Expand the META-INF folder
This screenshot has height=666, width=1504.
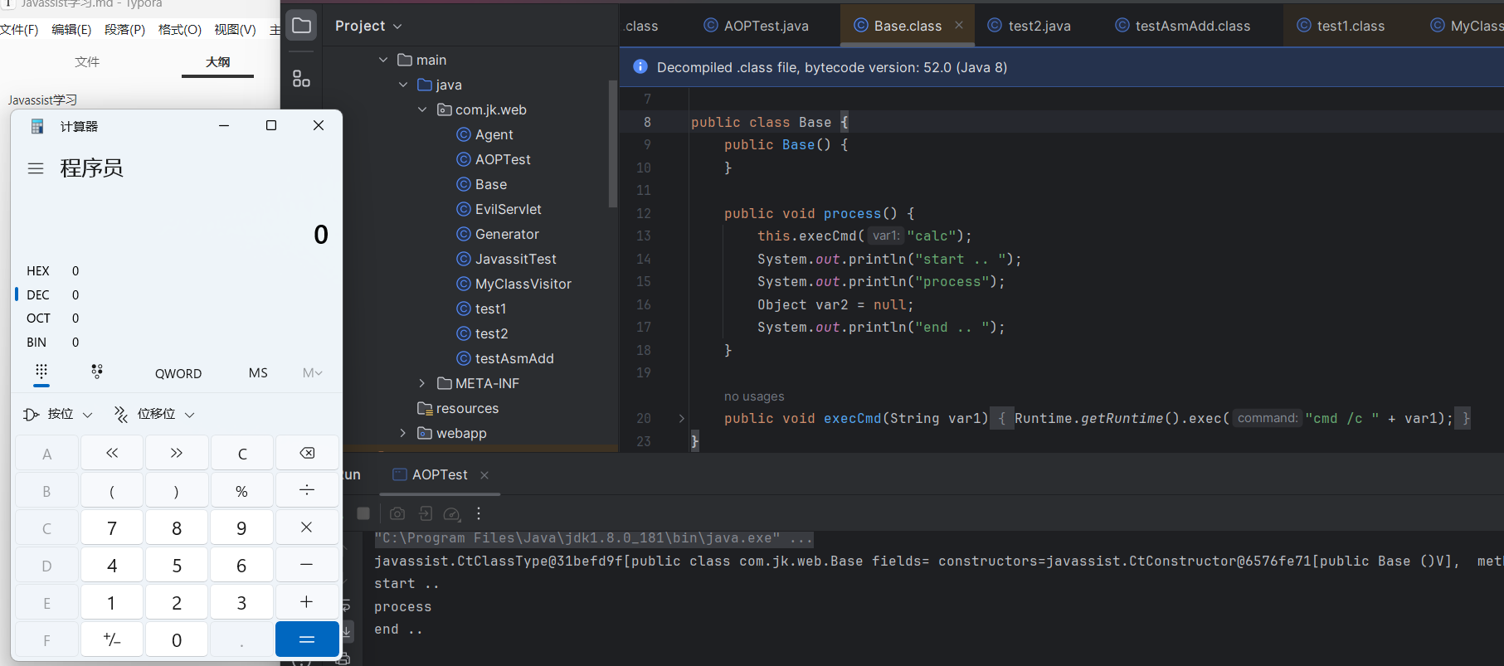click(422, 383)
